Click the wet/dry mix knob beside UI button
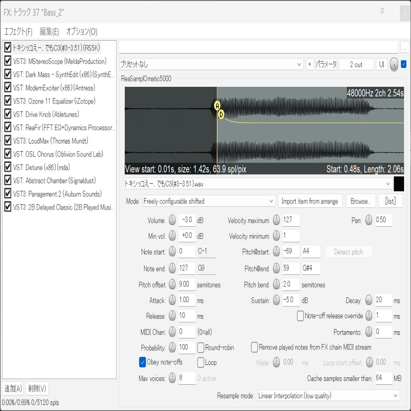The height and width of the screenshot is (411, 411). click(394, 64)
